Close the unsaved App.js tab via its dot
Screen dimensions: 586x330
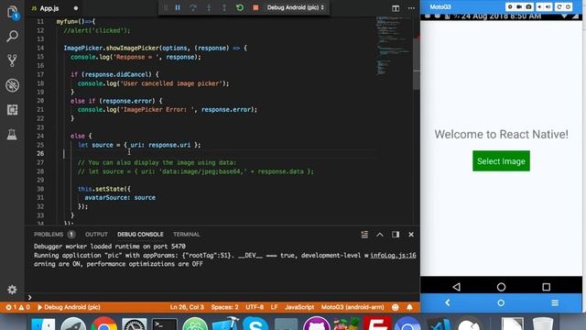tap(76, 8)
